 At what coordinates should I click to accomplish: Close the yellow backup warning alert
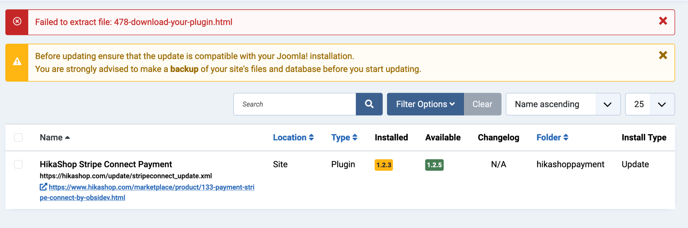click(x=663, y=55)
